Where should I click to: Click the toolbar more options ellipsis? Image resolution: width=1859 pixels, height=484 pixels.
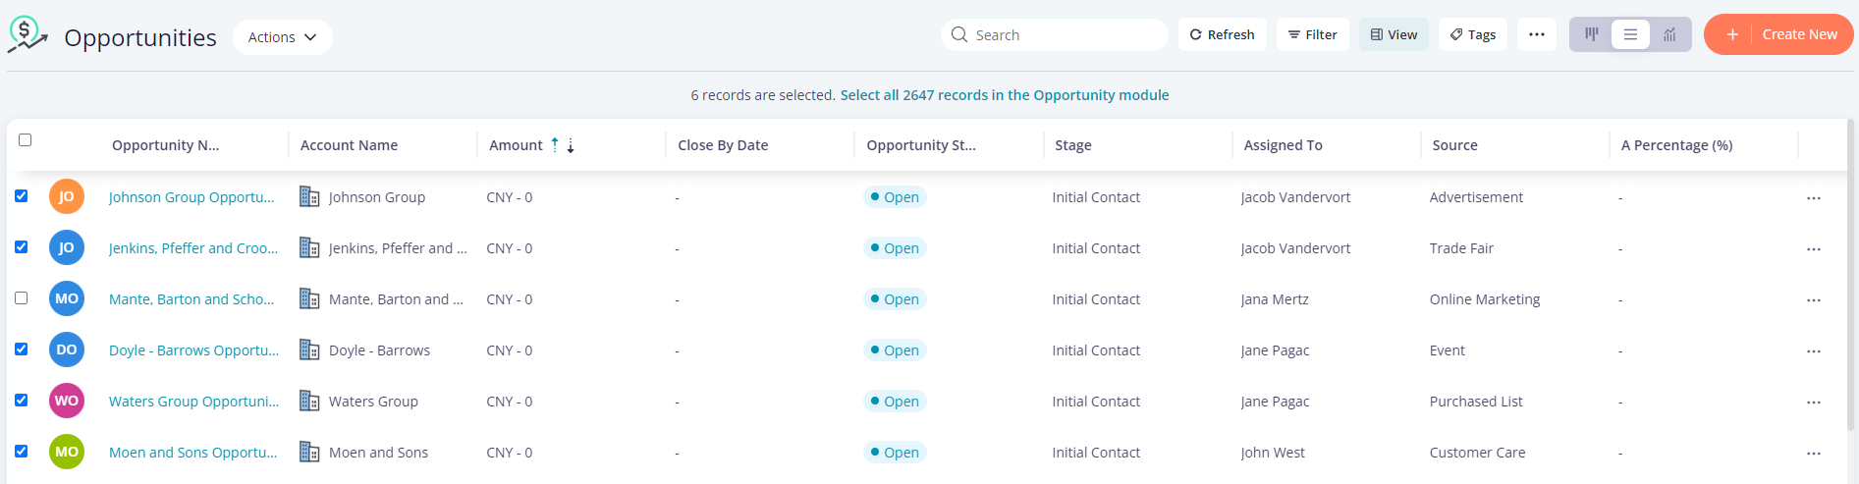click(1537, 34)
